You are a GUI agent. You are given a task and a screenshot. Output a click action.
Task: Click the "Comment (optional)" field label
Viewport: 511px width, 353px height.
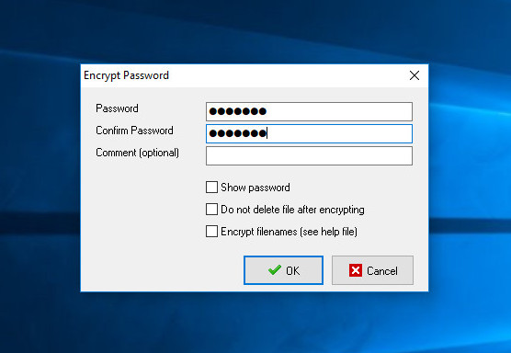pos(137,153)
